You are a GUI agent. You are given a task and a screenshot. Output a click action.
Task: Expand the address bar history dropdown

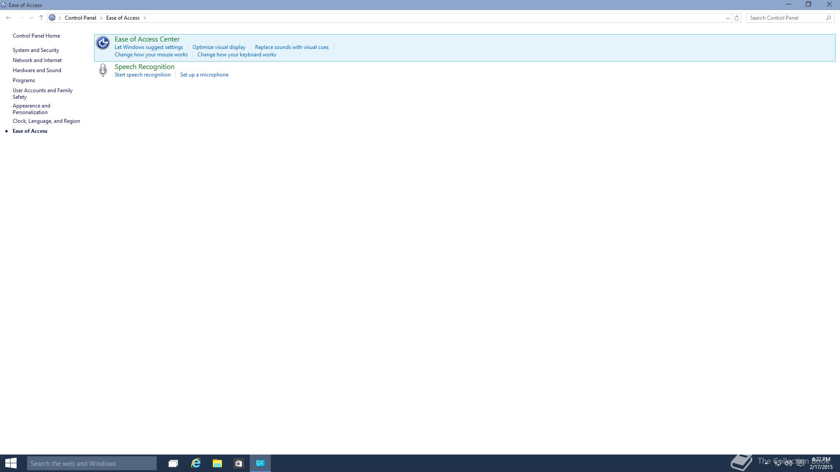pos(728,18)
